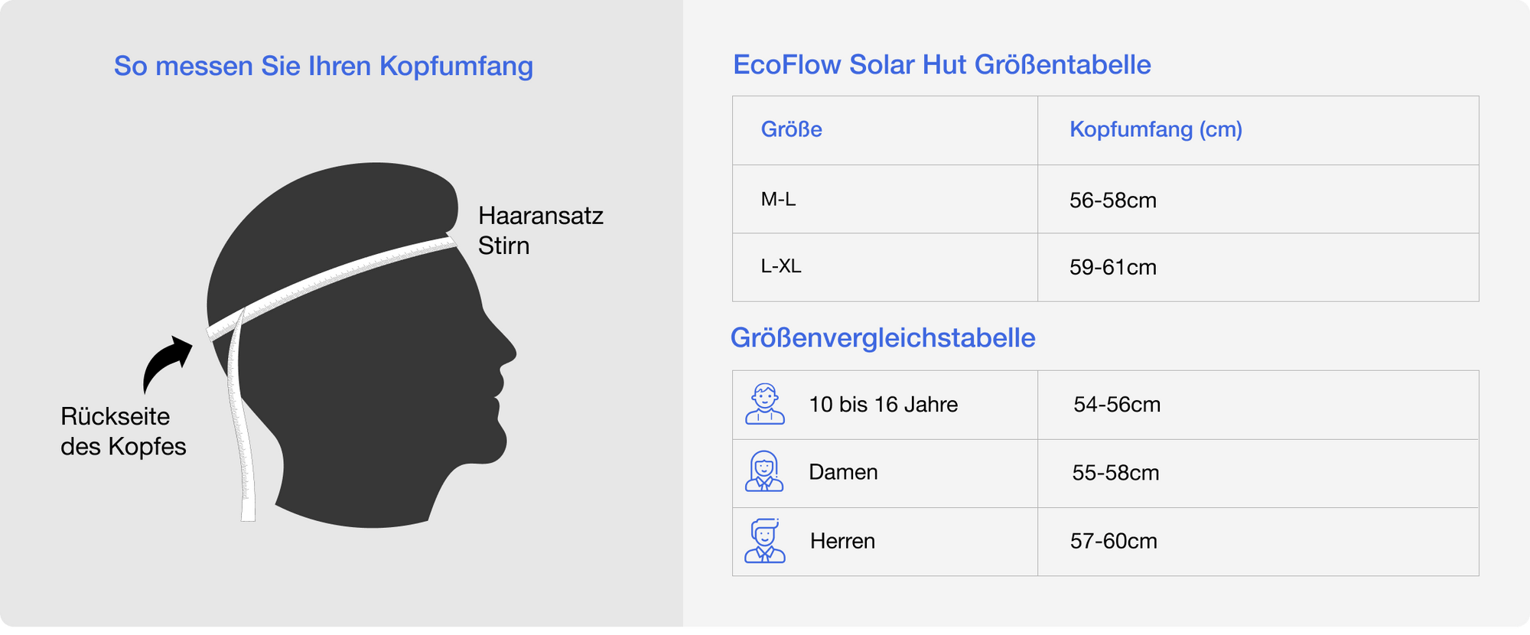Click the Rückseite des Kopfes label

click(x=123, y=431)
